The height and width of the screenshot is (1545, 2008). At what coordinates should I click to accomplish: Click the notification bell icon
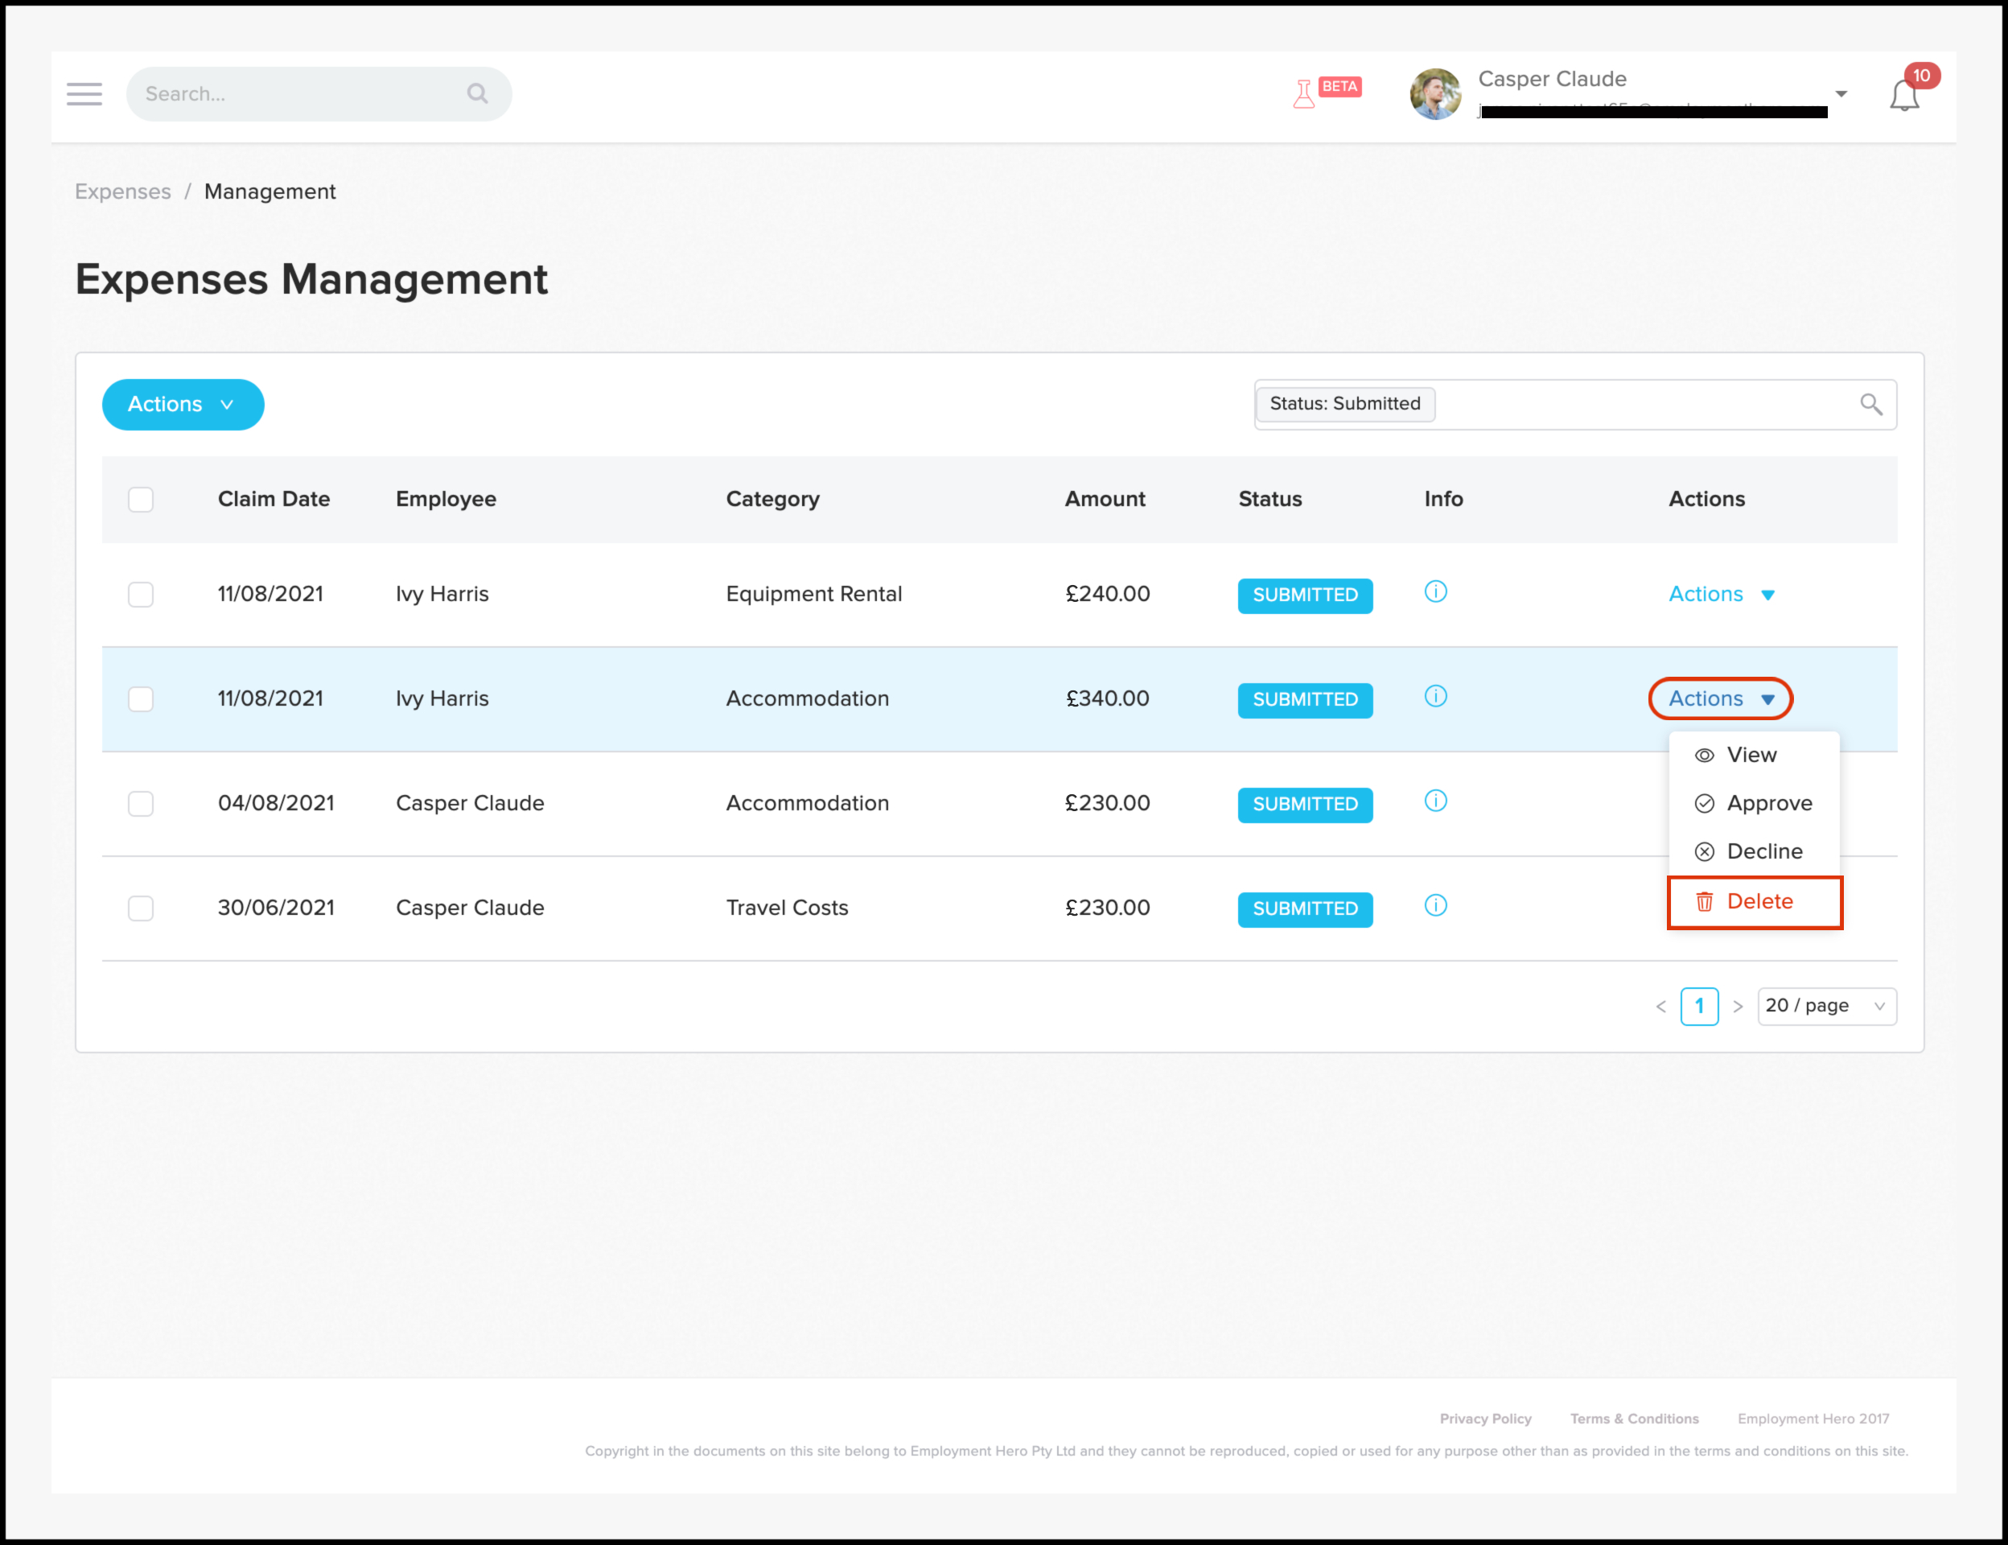point(1903,96)
